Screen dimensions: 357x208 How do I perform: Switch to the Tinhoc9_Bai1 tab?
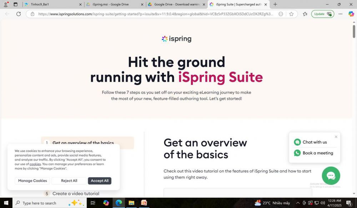[53, 4]
